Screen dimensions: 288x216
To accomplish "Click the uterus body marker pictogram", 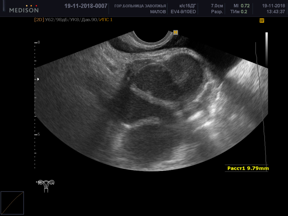I will (x=46, y=186).
